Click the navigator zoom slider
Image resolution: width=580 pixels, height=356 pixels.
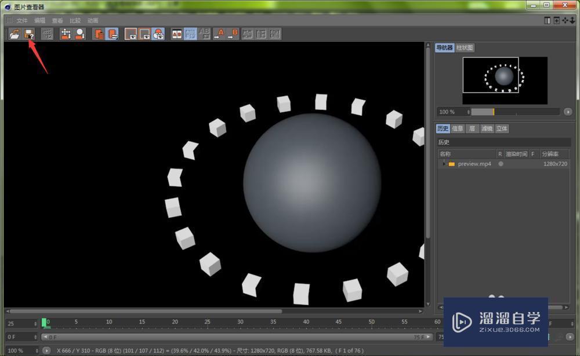point(515,112)
